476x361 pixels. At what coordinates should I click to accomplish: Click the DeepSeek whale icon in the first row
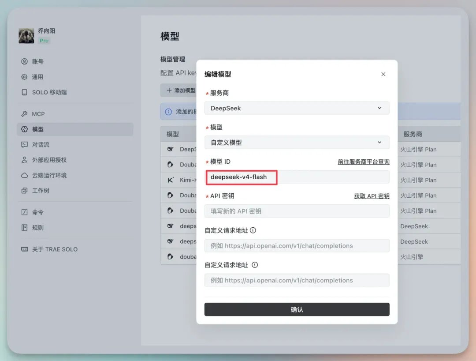(170, 149)
